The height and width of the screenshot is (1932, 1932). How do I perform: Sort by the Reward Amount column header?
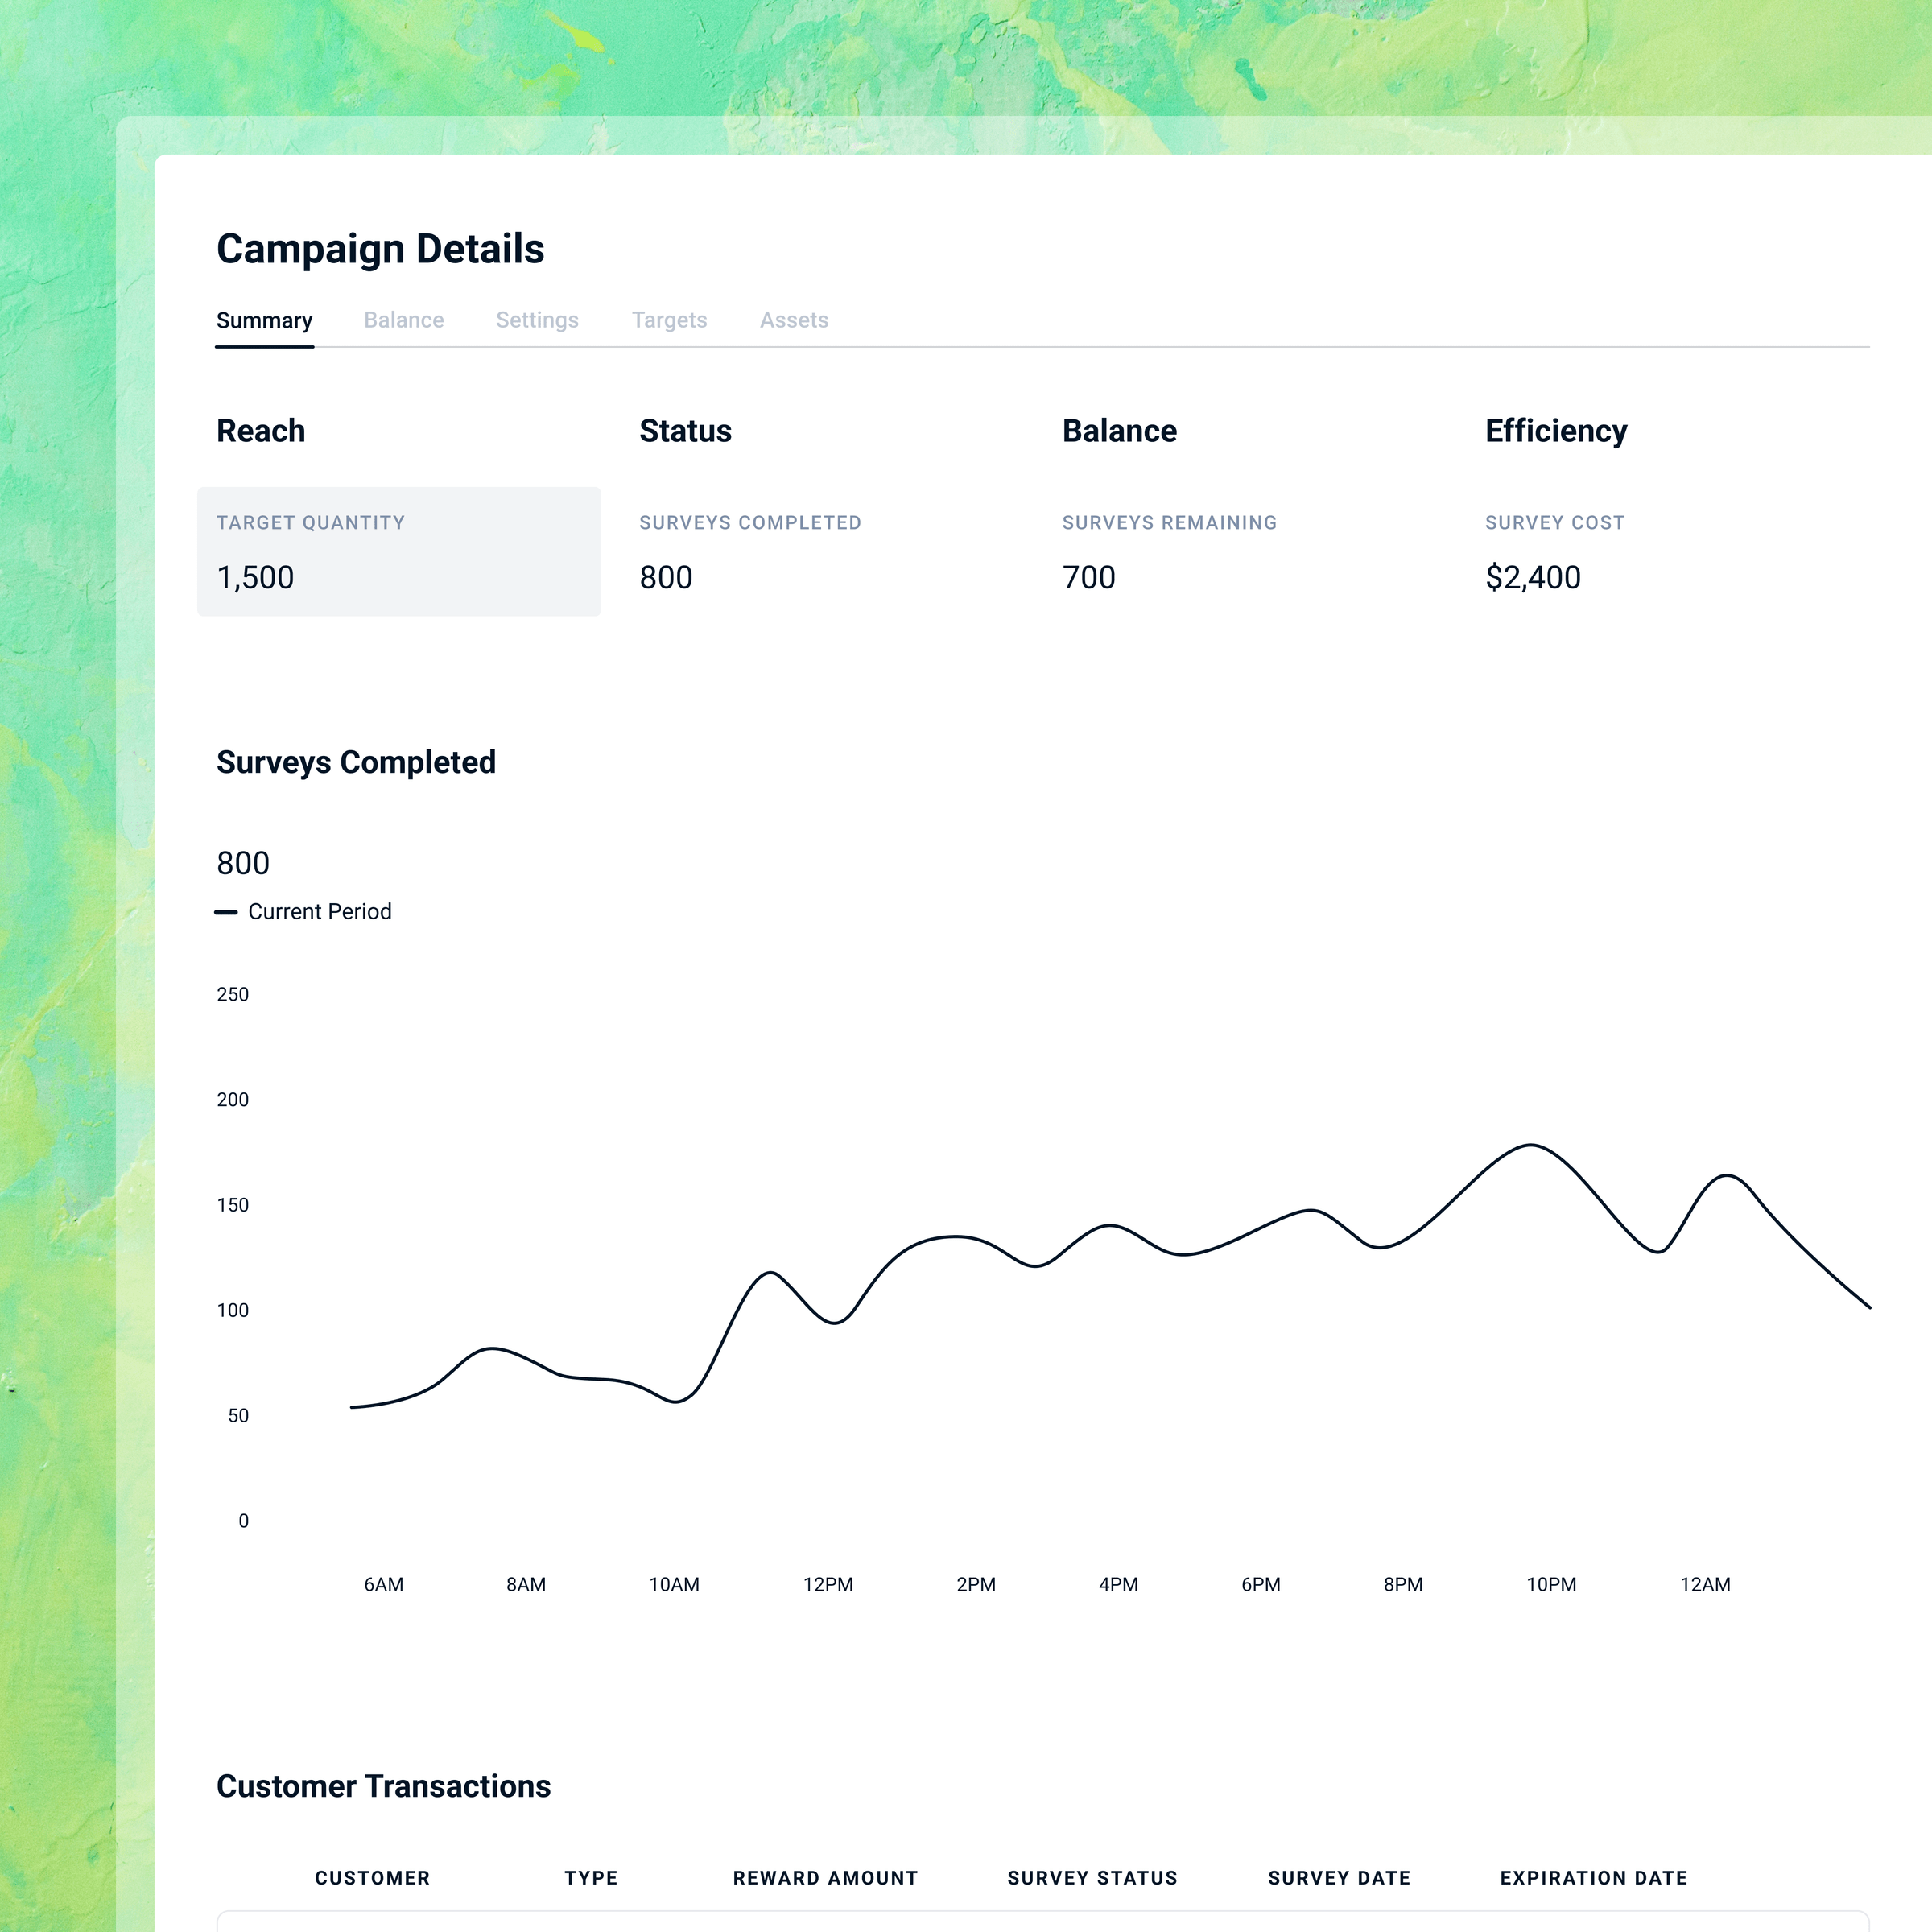click(x=825, y=1878)
